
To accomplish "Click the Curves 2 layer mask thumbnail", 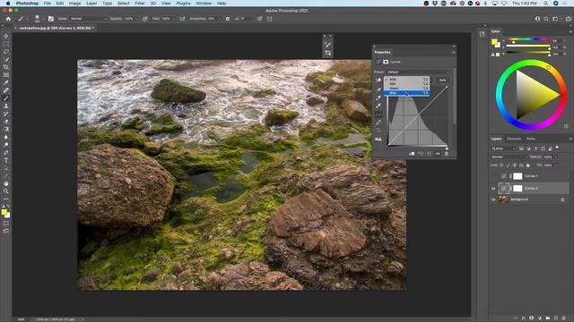I will coord(517,189).
